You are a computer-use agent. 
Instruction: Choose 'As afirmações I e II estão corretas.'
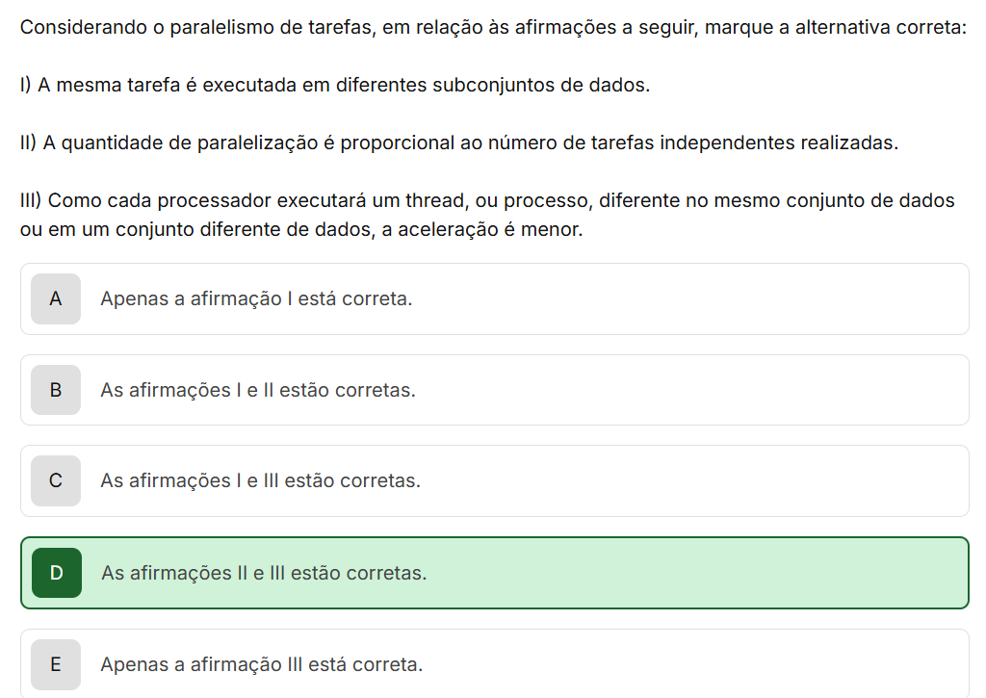pyautogui.click(x=258, y=391)
